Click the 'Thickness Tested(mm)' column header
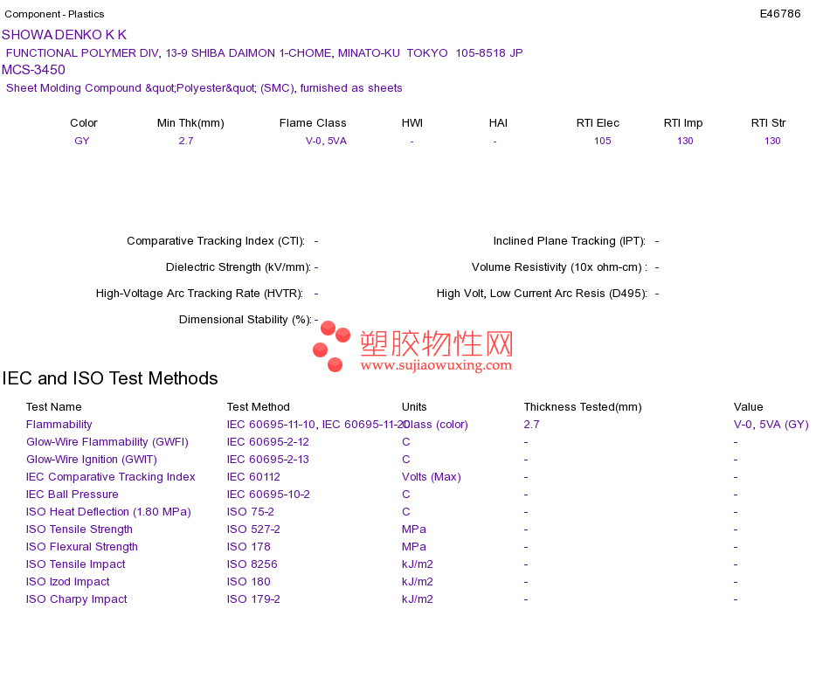The image size is (830, 699). (583, 407)
